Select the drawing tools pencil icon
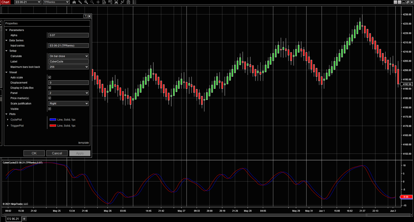Screen dimensions: 414x222 80,2
